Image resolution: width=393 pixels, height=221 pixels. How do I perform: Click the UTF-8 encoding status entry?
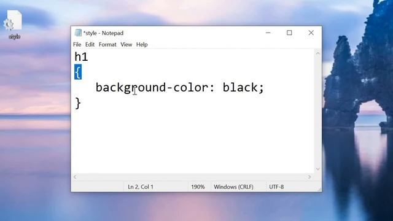click(x=276, y=187)
